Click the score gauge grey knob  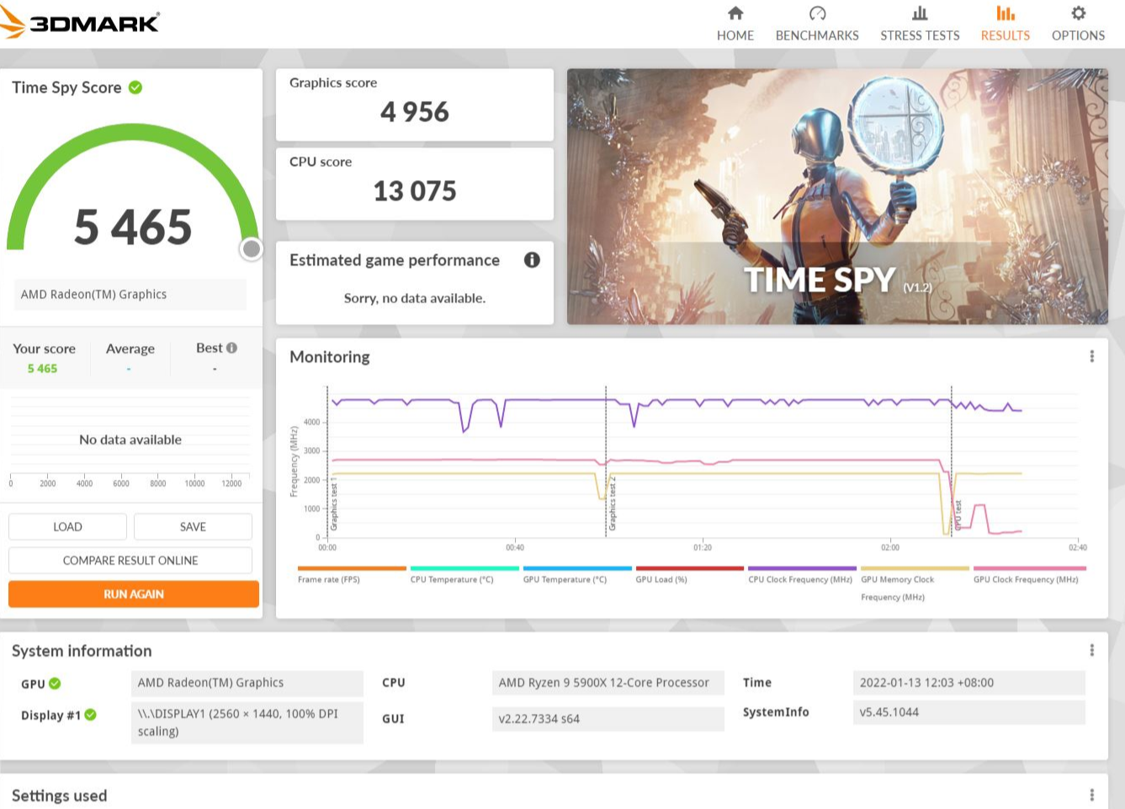(x=251, y=249)
